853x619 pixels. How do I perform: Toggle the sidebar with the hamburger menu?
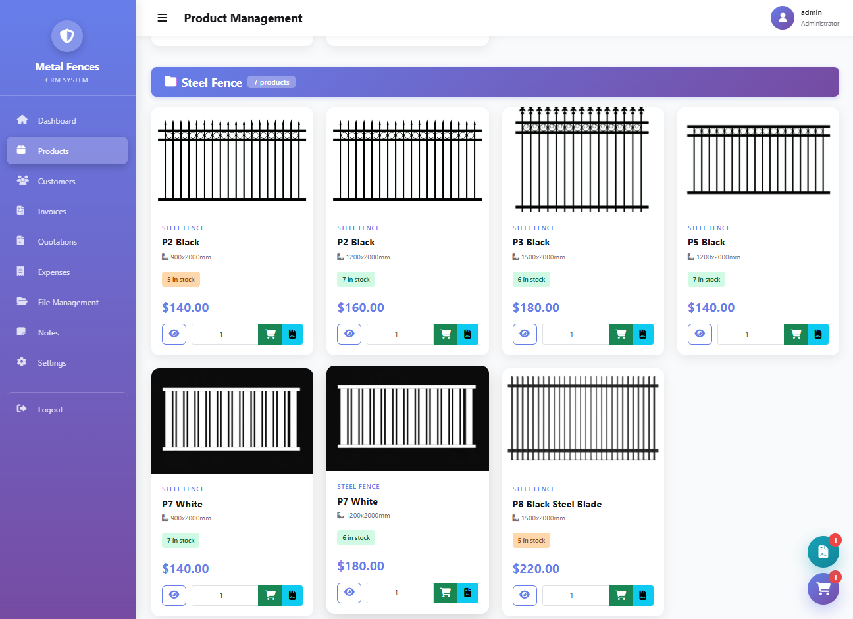162,18
